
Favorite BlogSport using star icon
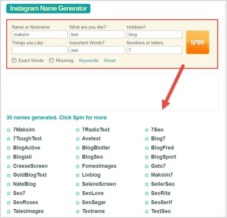[x=147, y=157]
